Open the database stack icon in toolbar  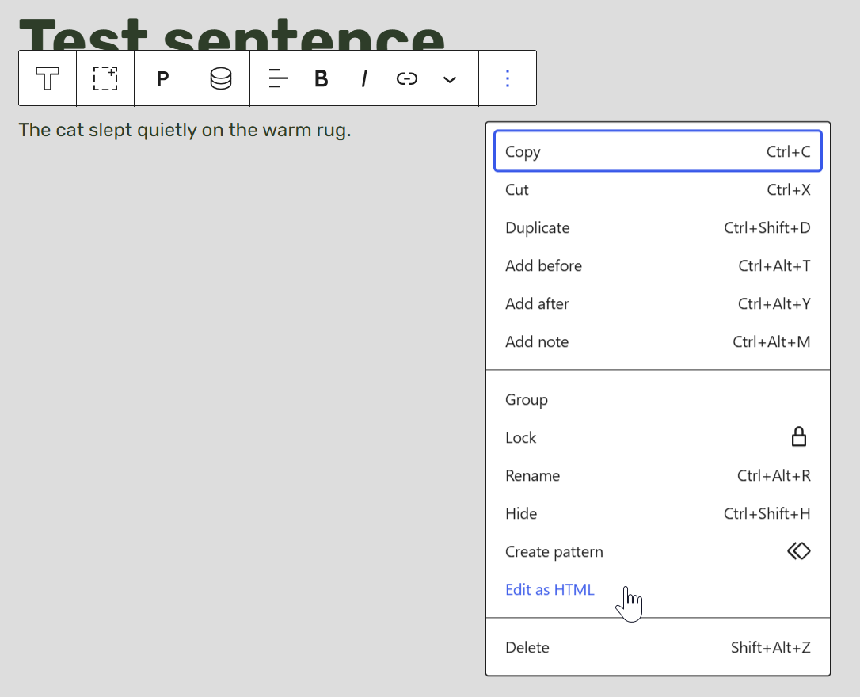click(220, 78)
